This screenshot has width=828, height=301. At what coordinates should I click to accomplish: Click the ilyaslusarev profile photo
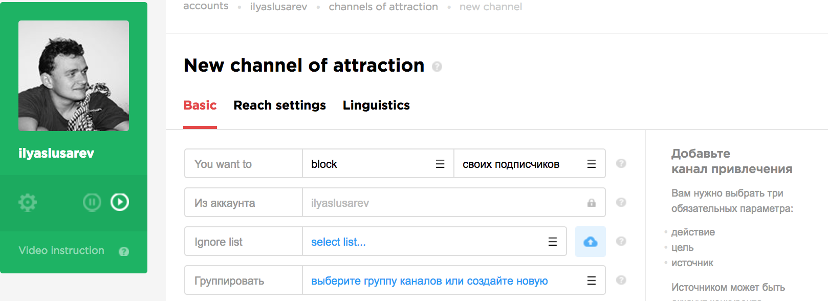click(74, 76)
